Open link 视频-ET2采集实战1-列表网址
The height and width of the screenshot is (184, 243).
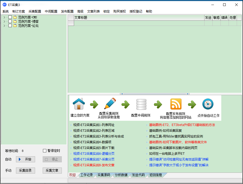[94, 125]
